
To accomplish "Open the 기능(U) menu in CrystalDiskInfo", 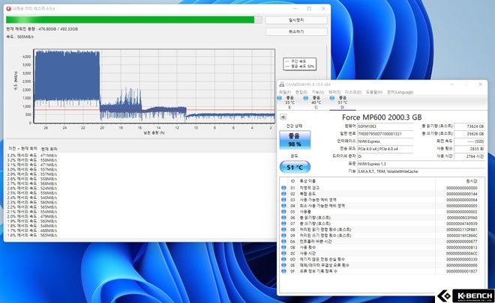I will [317, 92].
